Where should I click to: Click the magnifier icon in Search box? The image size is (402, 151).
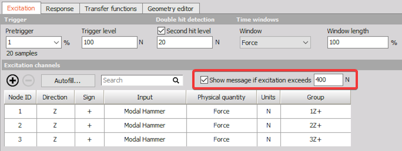coord(176,81)
